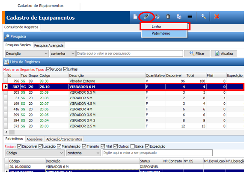Toggle the Transito status checkbox
This screenshot has width=247, height=172.
84,146
